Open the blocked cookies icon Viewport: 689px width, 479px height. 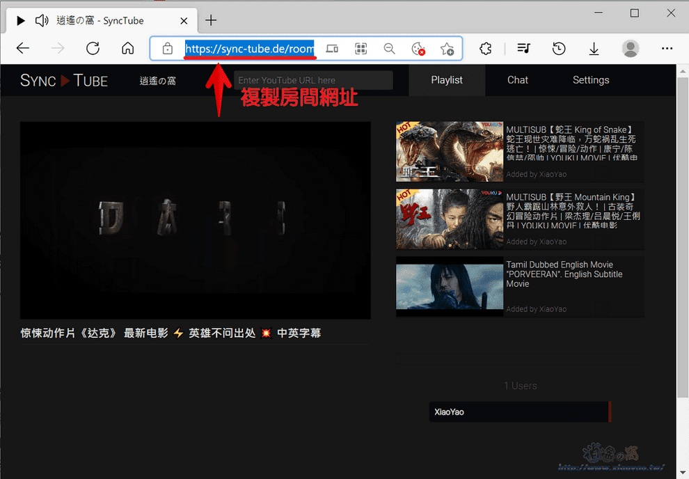click(418, 49)
